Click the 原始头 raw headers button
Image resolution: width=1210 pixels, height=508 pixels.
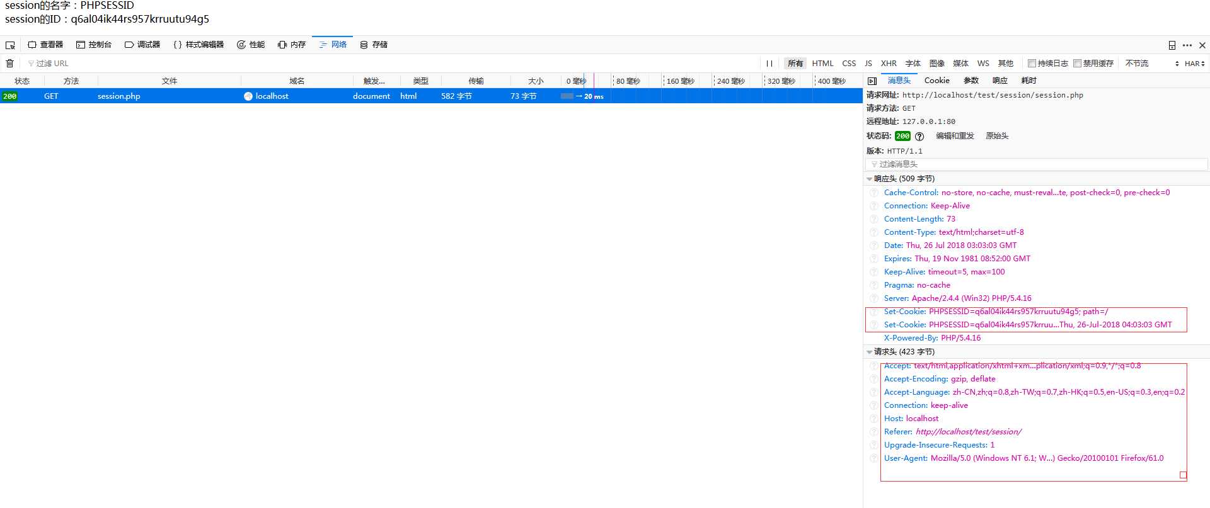[x=997, y=136]
